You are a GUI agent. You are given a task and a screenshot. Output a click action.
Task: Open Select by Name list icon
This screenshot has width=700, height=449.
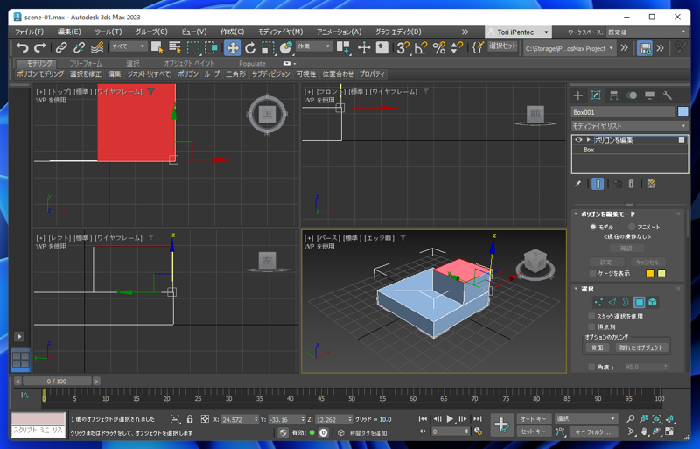click(x=175, y=47)
